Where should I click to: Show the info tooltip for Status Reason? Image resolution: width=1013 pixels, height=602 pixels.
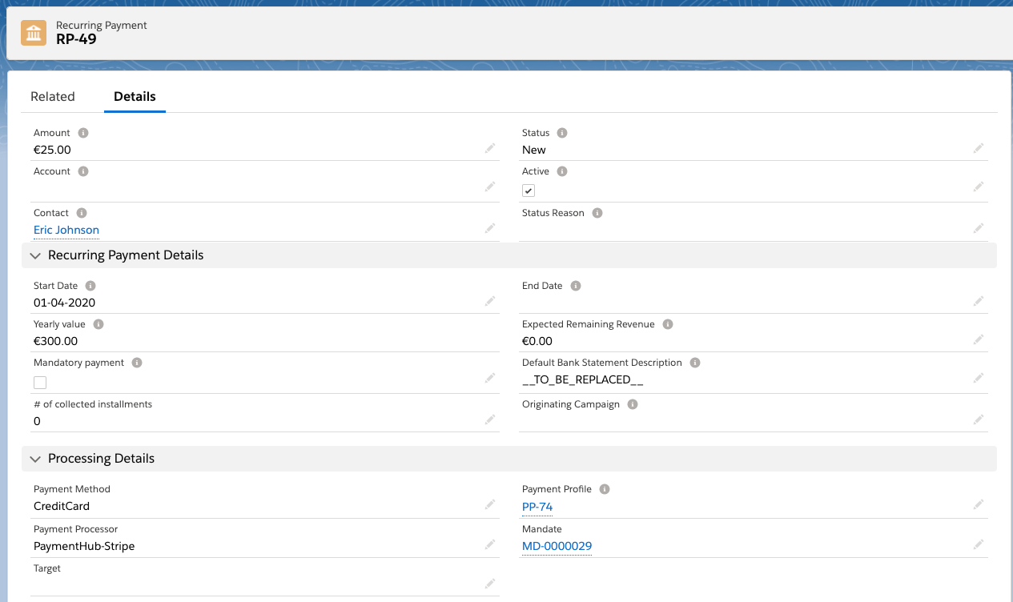pyautogui.click(x=597, y=213)
